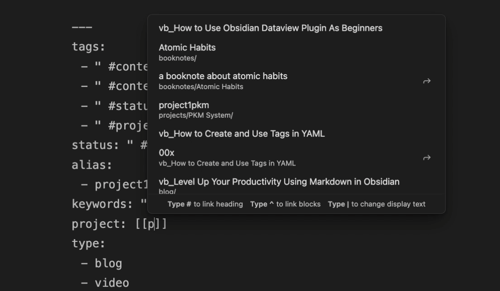
Task: Pick "vb_How to Create and Use Tags in YAML"
Action: click(x=242, y=134)
